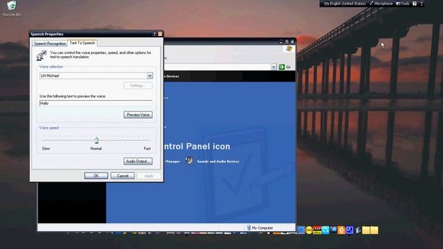Click the orange swirl dock icon
The image size is (443, 249).
[341, 230]
